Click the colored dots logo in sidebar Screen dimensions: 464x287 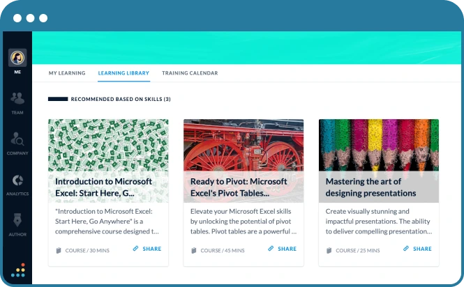tap(18, 270)
